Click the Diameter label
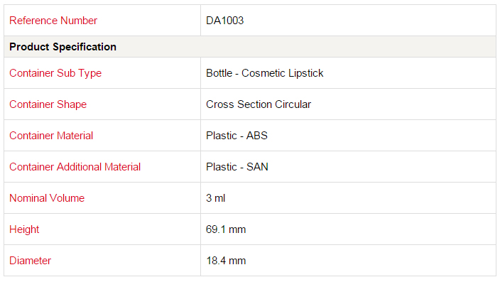500x282 pixels. [x=30, y=261]
